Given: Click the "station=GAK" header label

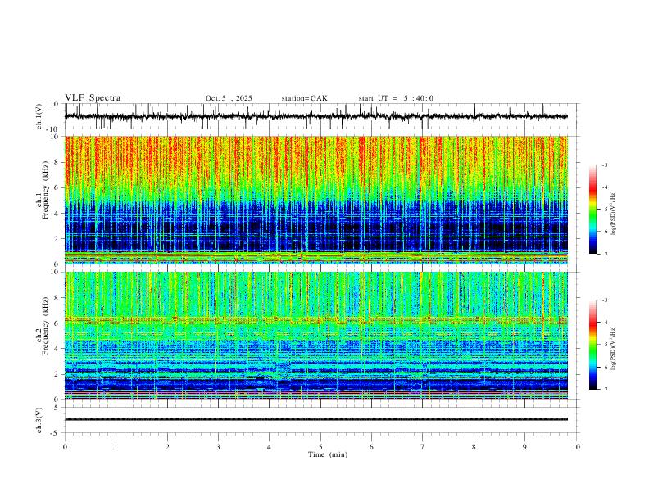Looking at the screenshot, I should coord(305,98).
